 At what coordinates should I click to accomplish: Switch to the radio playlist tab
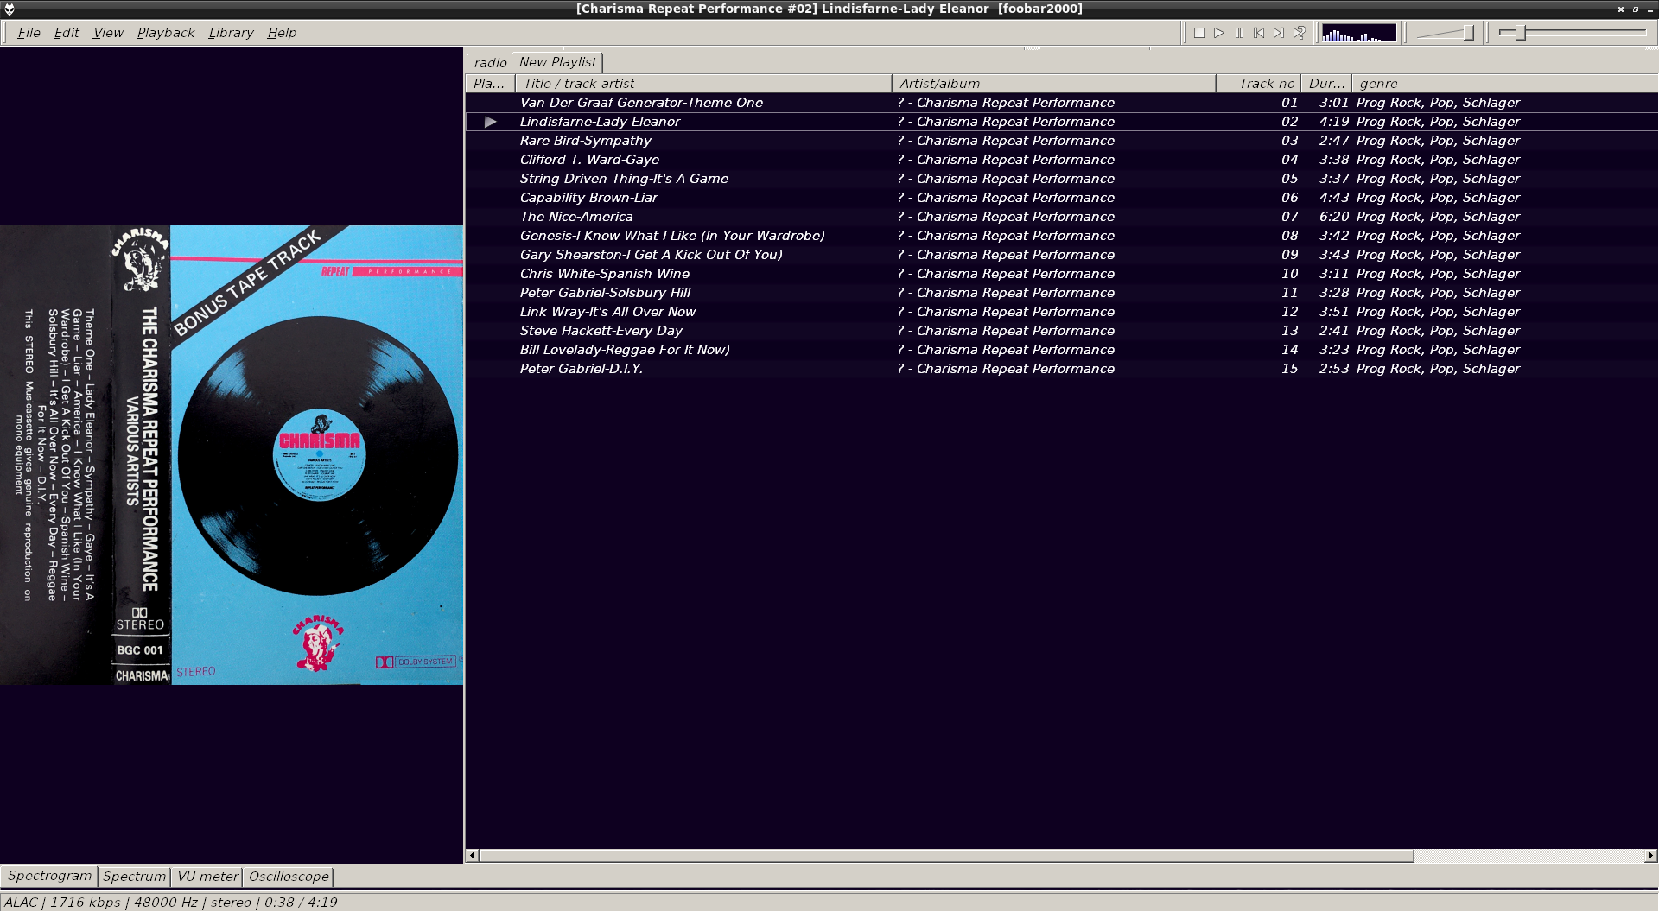click(490, 63)
